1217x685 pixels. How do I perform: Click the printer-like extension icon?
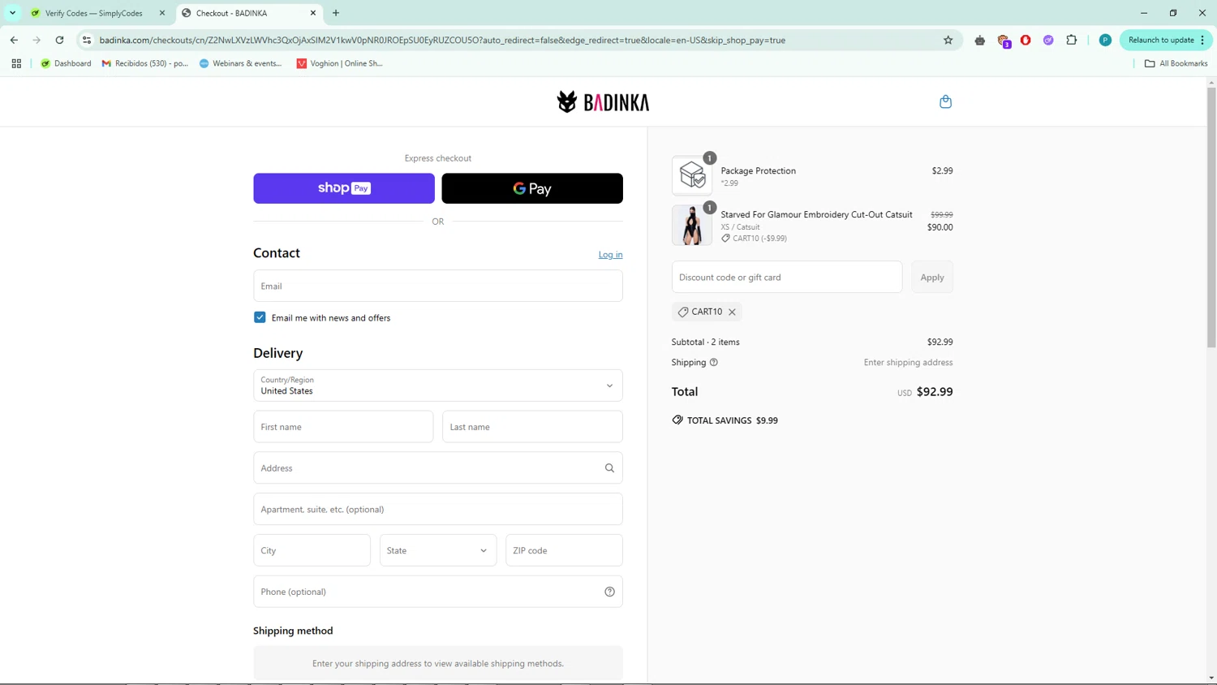tap(980, 40)
